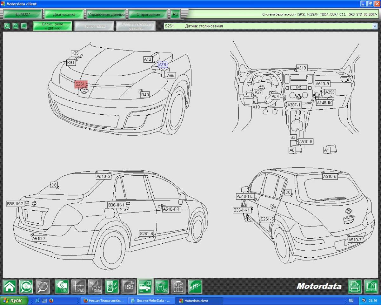Select the A65 component label
Viewport: 381px width, 305px height.
[171, 76]
